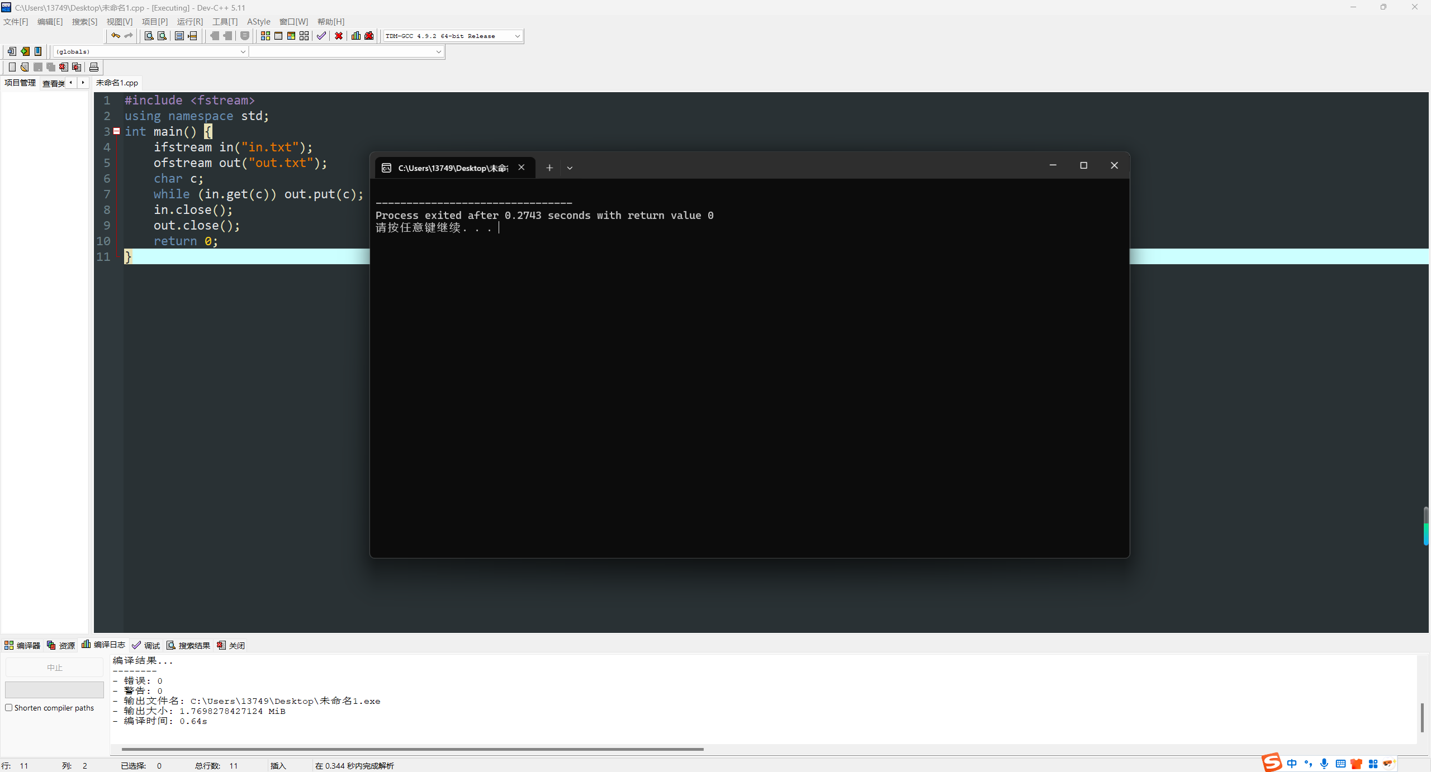Click the printer icon in toolbar
Viewport: 1431px width, 772px height.
94,67
